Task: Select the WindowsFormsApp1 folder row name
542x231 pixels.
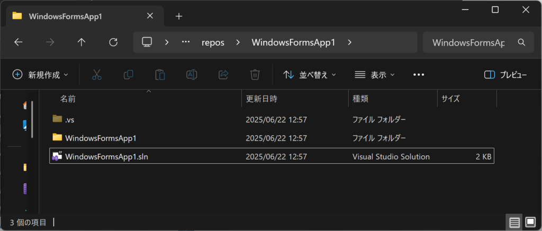Action: pyautogui.click(x=101, y=138)
